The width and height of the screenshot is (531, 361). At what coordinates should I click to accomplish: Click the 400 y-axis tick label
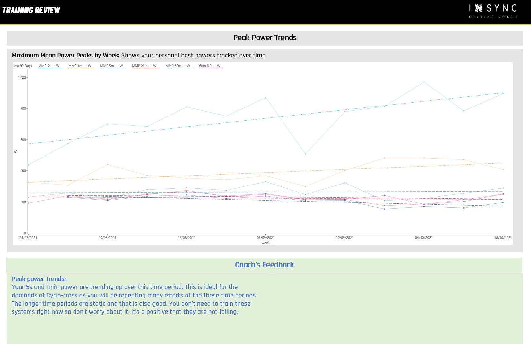pos(23,171)
